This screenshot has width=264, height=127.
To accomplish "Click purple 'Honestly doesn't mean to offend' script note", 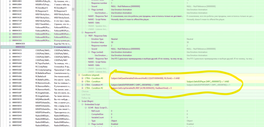I will (x=130, y=19).
